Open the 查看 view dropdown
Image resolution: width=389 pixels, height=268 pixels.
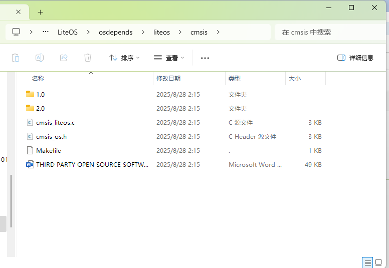(x=169, y=58)
